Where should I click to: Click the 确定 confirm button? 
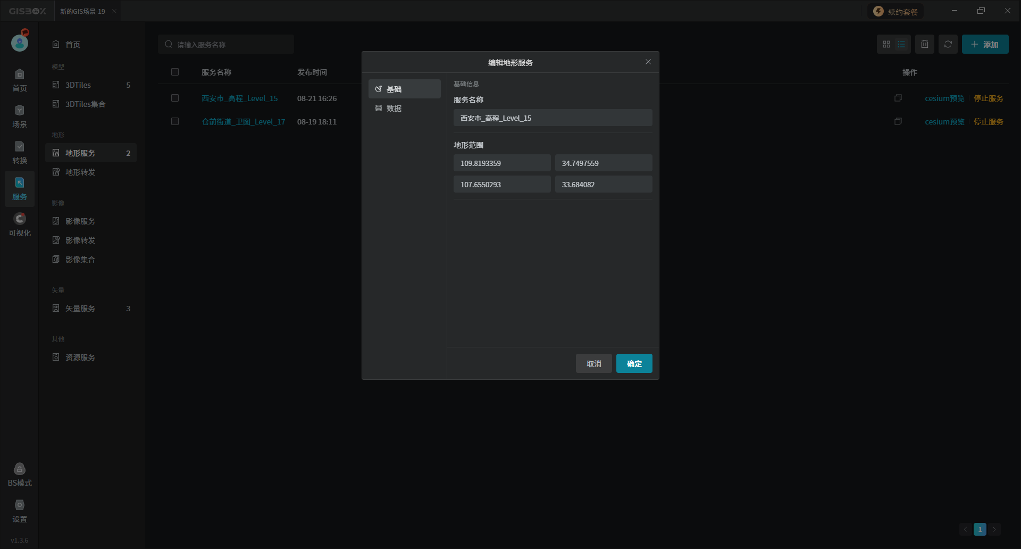(x=634, y=364)
